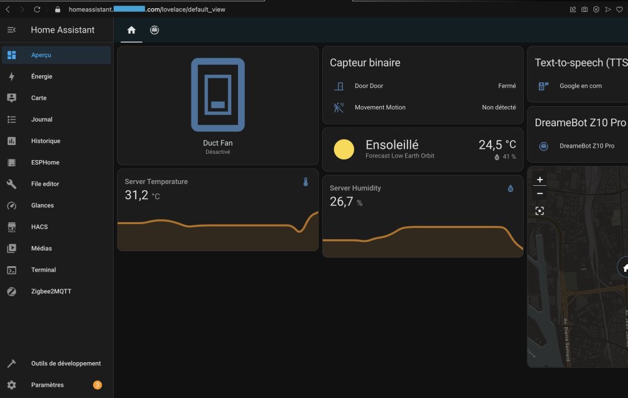Click the map fit-to-view focus button
The height and width of the screenshot is (398, 628).
click(539, 211)
